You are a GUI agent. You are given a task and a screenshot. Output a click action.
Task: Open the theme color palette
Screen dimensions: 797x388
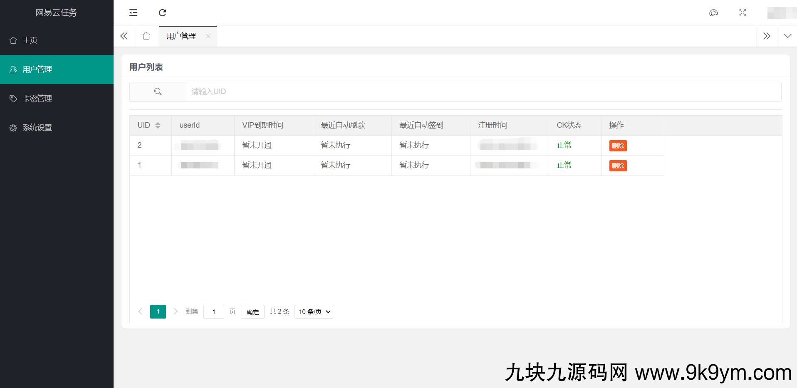713,13
